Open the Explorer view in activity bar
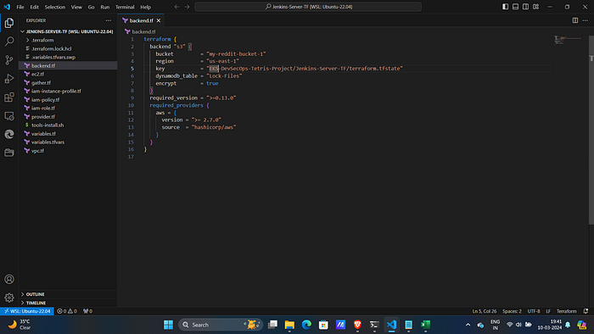The height and width of the screenshot is (334, 594). click(9, 23)
